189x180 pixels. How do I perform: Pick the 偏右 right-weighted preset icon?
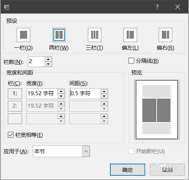coord(166,35)
